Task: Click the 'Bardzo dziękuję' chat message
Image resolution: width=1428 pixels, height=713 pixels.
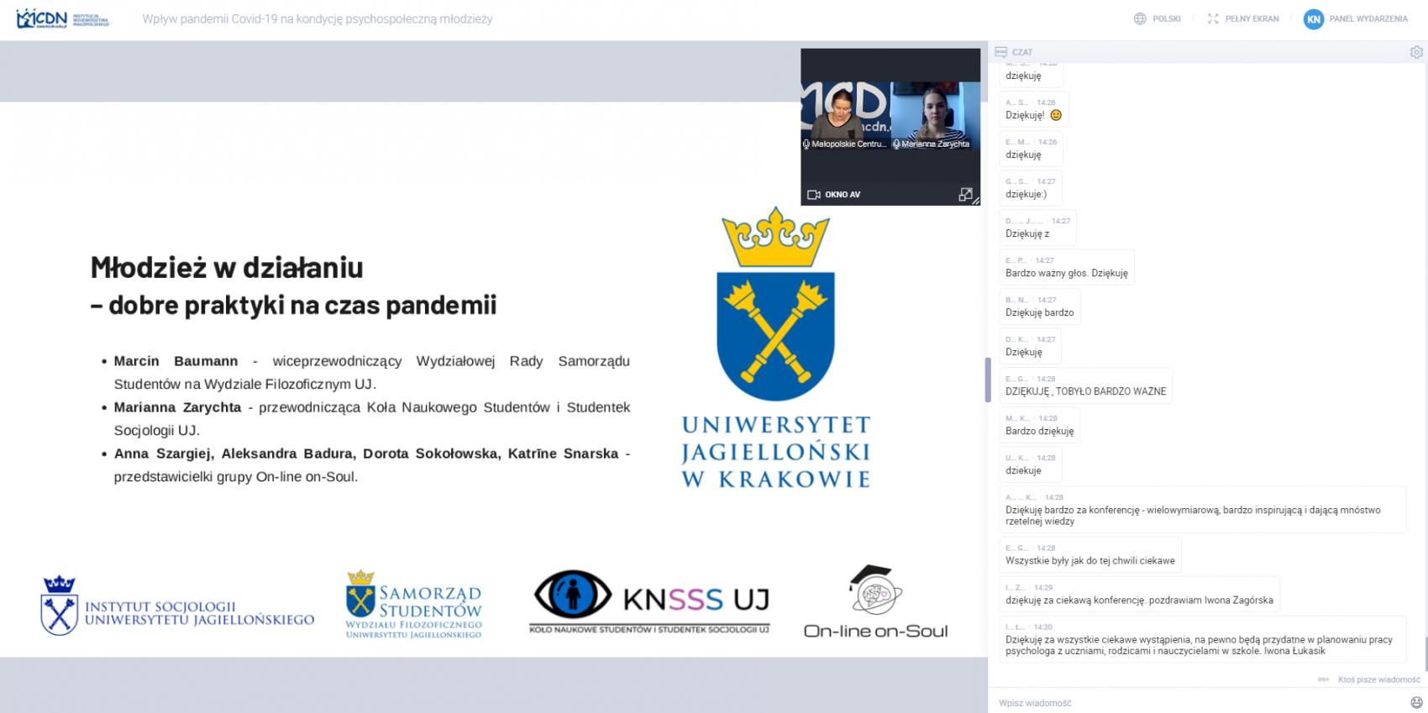Action: click(x=1040, y=426)
